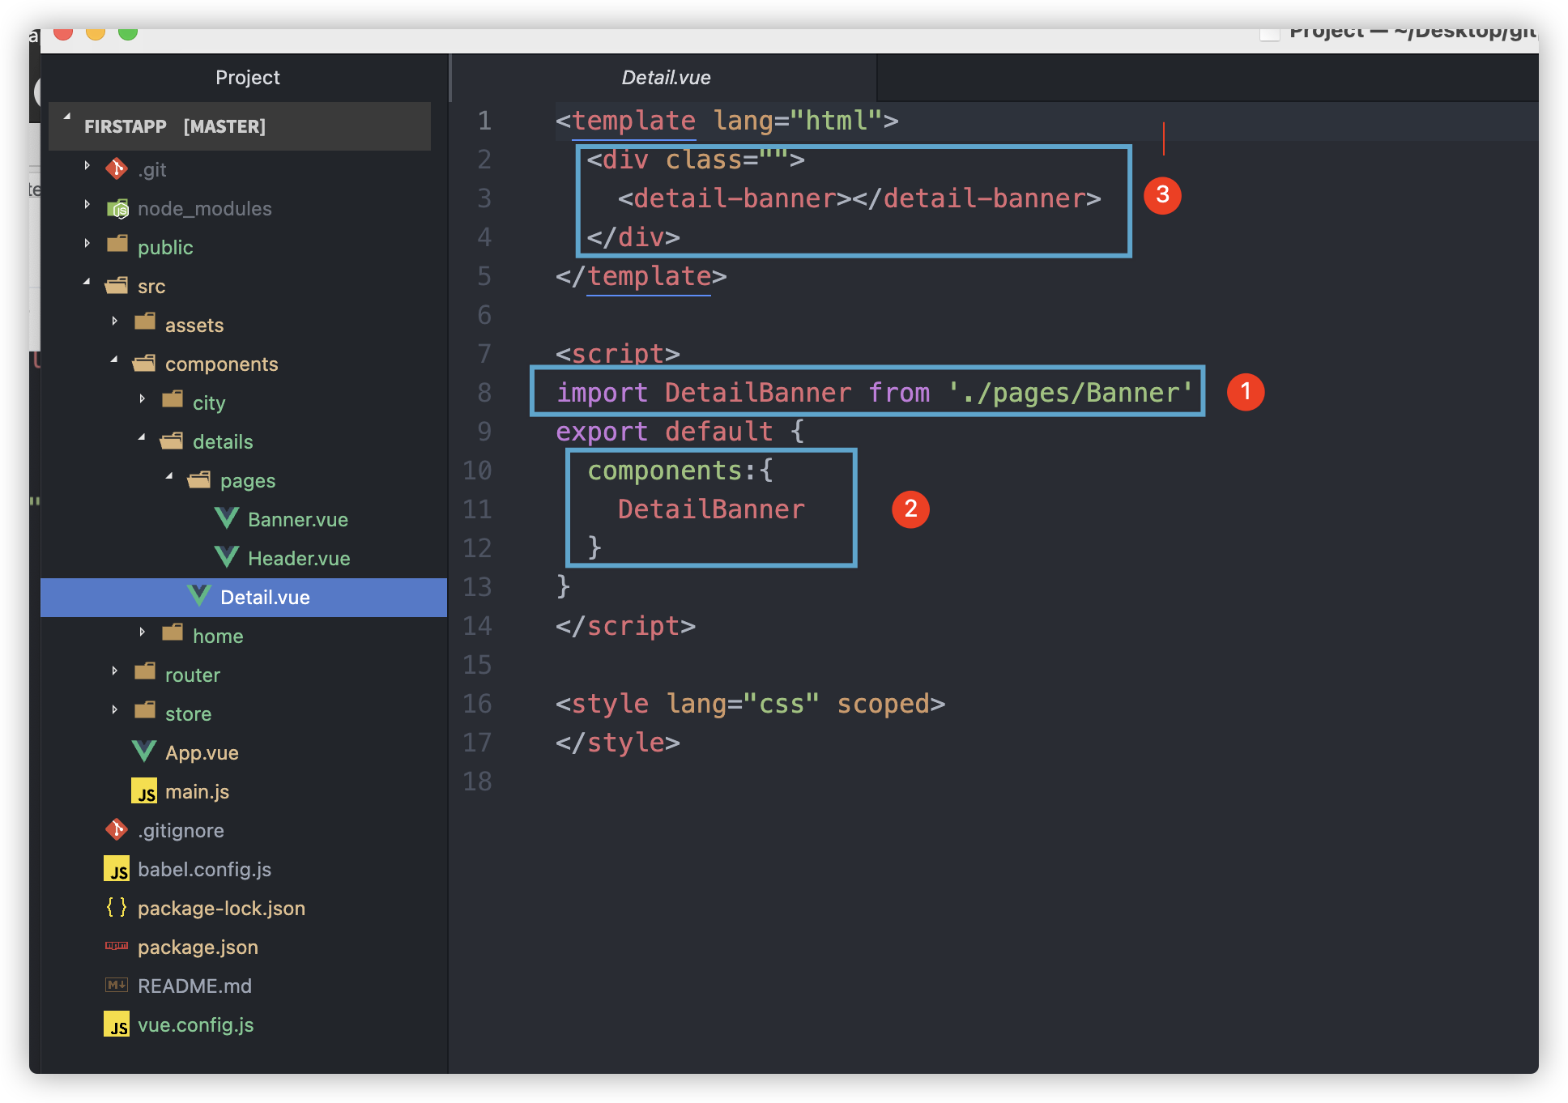The width and height of the screenshot is (1568, 1103).
Task: Expand the city folder arrow
Action: 143,399
